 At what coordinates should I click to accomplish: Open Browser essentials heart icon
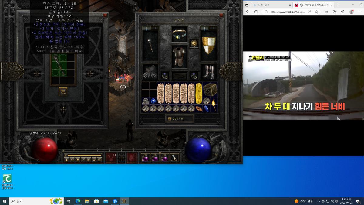[343, 12]
